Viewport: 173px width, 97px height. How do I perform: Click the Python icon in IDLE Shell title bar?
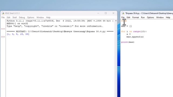click(3, 13)
